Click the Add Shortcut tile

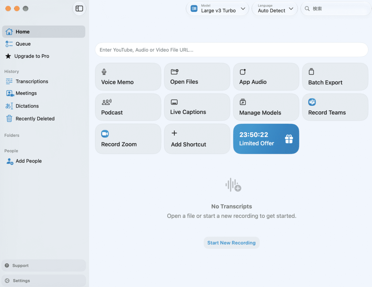pos(197,139)
